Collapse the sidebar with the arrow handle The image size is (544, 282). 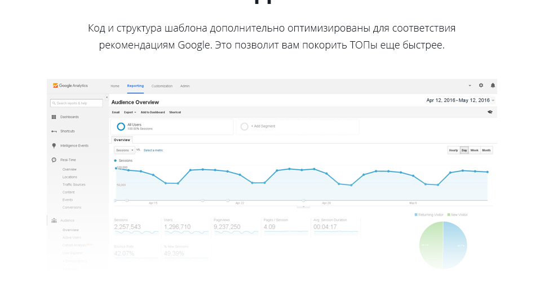(x=107, y=98)
